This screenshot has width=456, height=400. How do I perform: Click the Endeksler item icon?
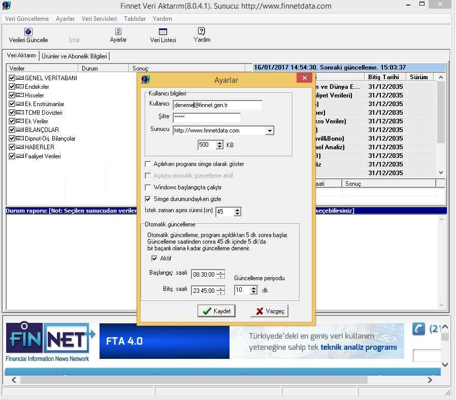20,87
